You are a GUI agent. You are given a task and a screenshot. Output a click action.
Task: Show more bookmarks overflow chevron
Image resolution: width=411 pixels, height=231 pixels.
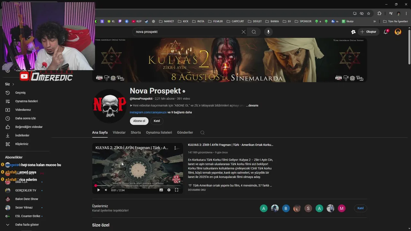[x=374, y=21]
